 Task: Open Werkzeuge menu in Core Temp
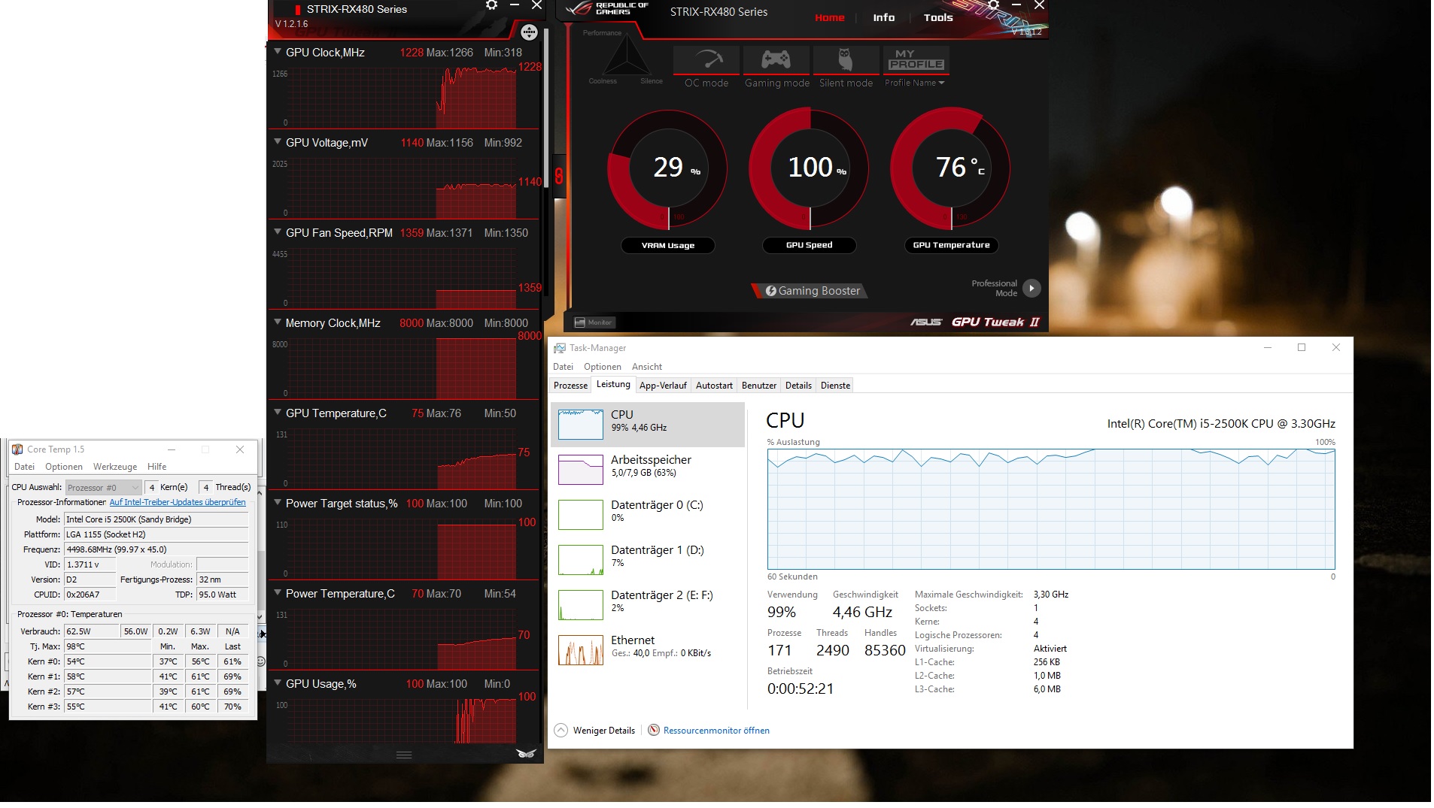115,467
